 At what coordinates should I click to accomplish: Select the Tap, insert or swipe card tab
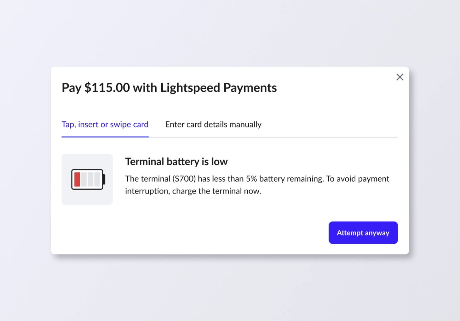point(105,124)
